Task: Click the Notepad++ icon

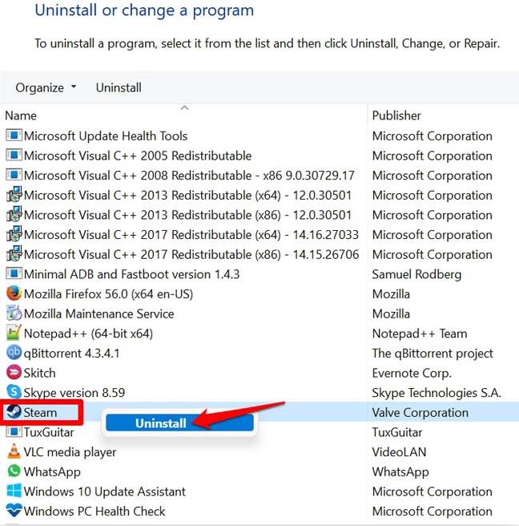Action: (x=14, y=333)
